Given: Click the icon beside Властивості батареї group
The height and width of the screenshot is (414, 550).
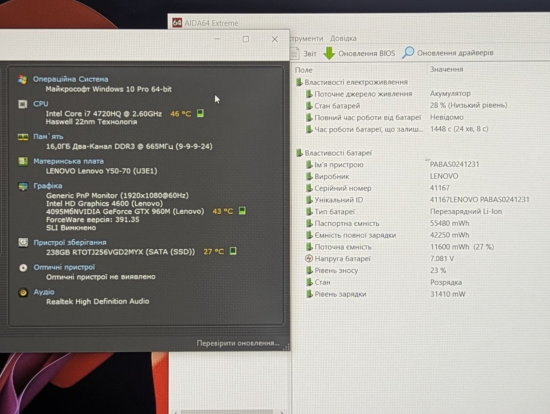Looking at the screenshot, I should (x=299, y=153).
